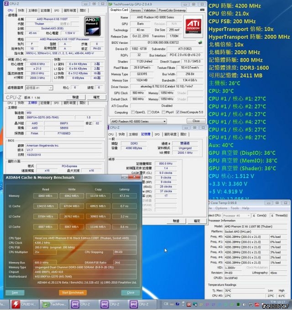Click the ATI Radeon logo in GPU-Z
The width and height of the screenshot is (292, 310).
click(x=193, y=26)
